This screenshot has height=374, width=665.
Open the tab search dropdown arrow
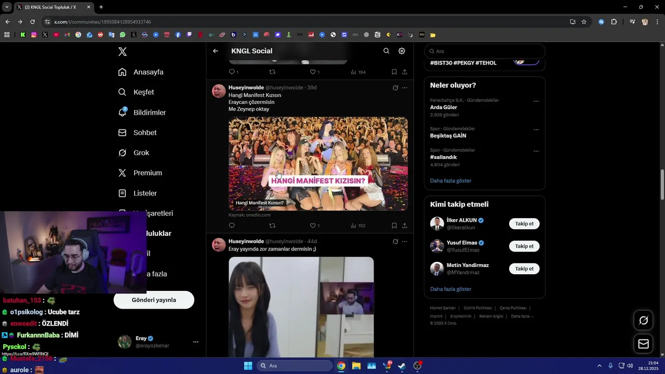tap(7, 7)
